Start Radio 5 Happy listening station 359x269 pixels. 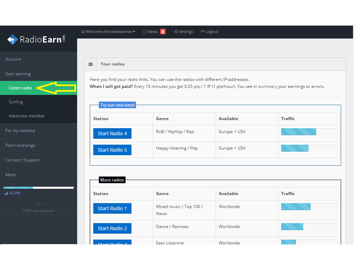pyautogui.click(x=112, y=150)
